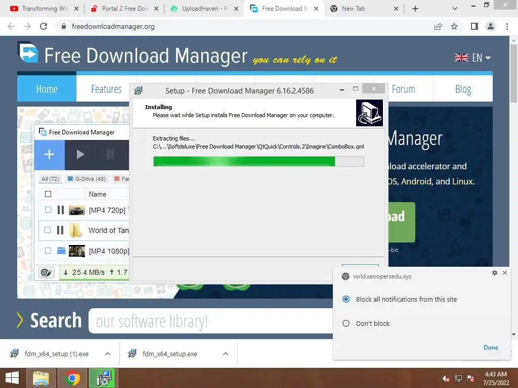The image size is (518, 388).
Task: Click the installer icon in setup title bar
Action: (x=139, y=90)
